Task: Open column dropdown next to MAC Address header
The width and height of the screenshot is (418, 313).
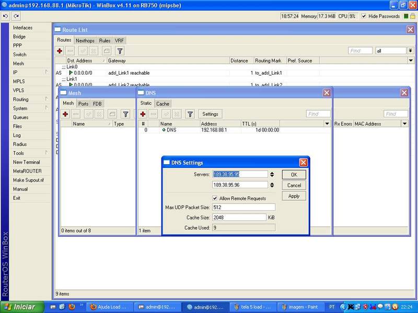Action: tap(405, 124)
